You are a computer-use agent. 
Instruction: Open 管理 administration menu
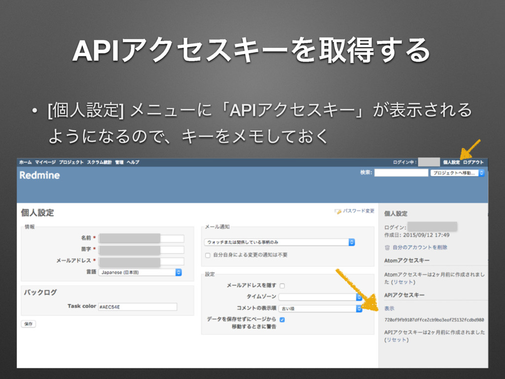click(x=119, y=162)
